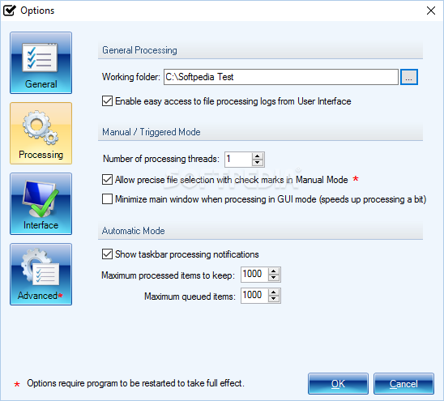The height and width of the screenshot is (401, 444).
Task: Click the Manual / Triggered Mode header
Action: pyautogui.click(x=260, y=132)
